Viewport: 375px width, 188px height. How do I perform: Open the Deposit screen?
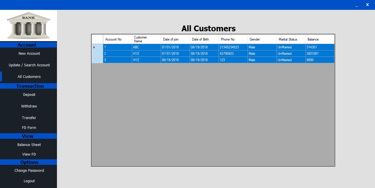(x=29, y=94)
